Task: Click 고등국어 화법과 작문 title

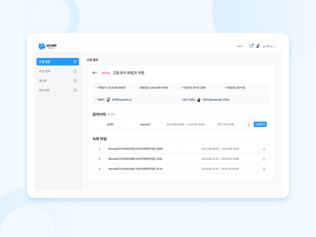Action: (x=128, y=73)
